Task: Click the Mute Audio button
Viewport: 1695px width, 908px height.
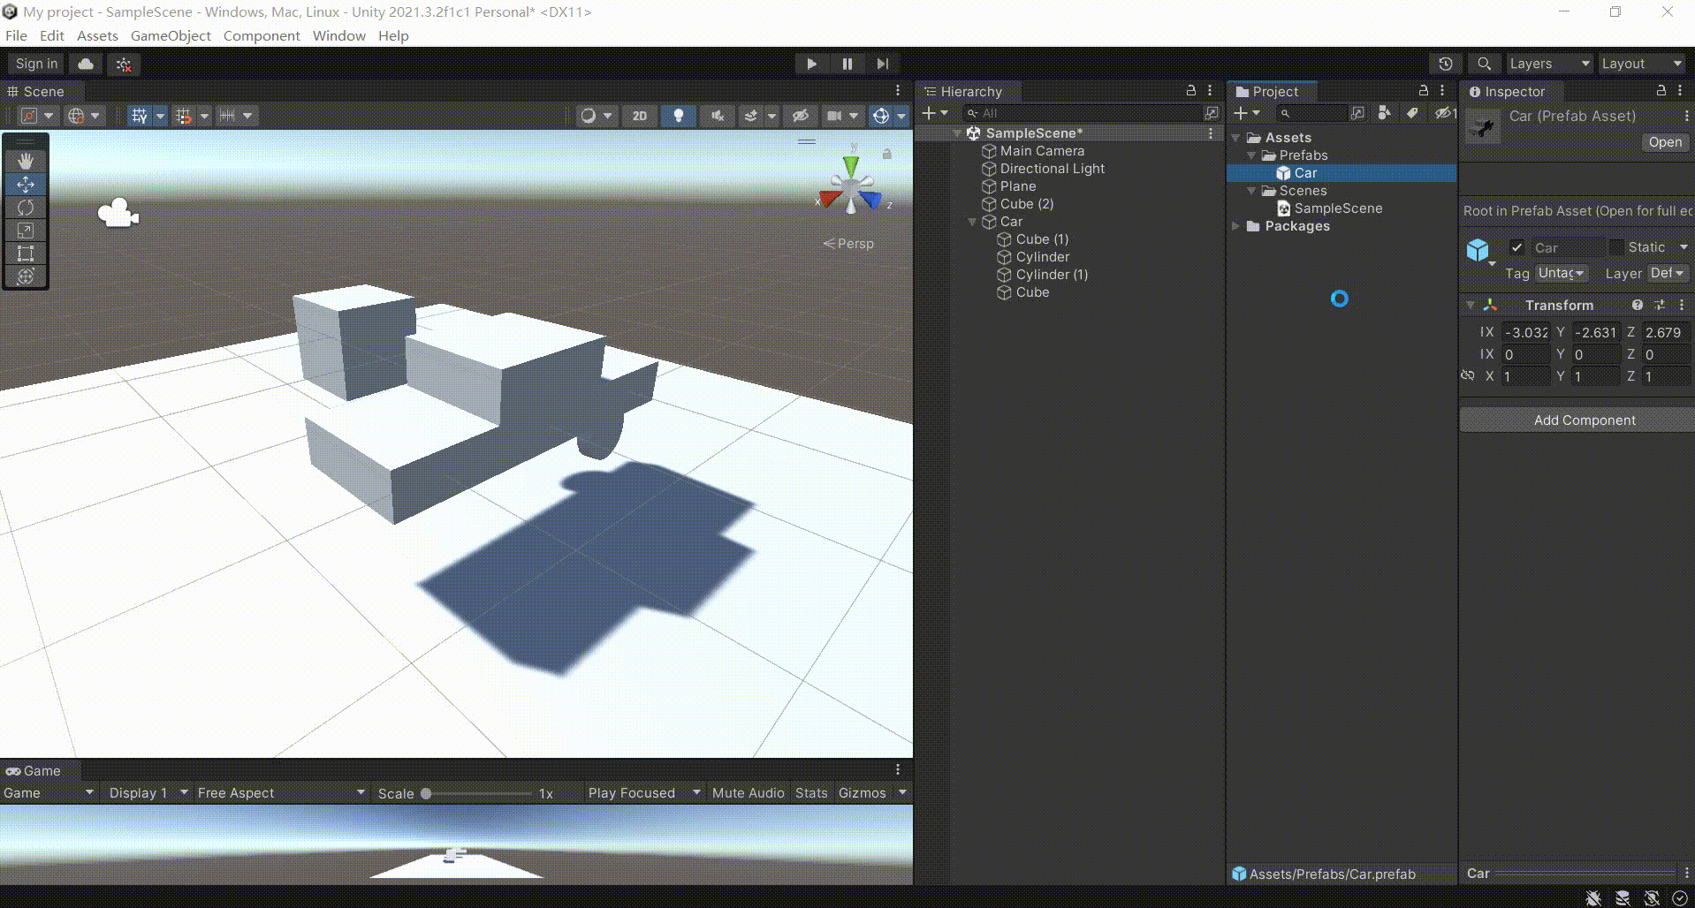Action: [748, 792]
